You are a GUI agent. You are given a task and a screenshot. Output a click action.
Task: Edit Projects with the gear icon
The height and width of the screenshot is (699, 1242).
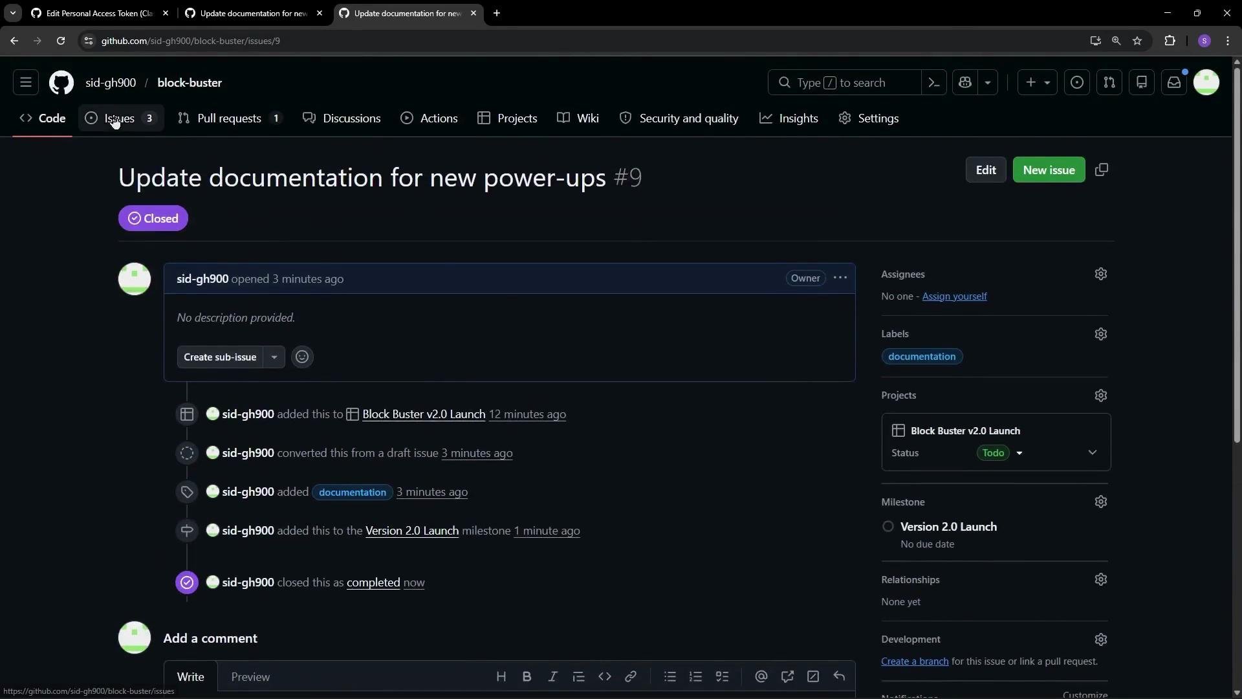[x=1101, y=395]
